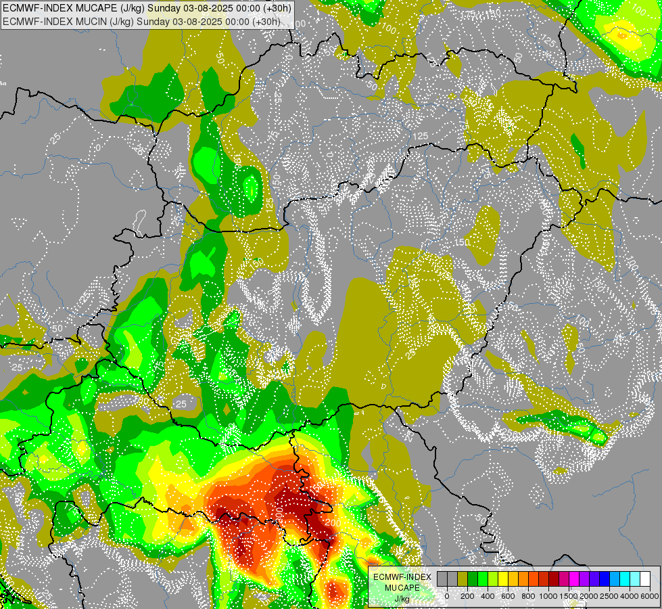This screenshot has width=662, height=609.
Task: Click the bright green legend swatch
Action: 483,579
